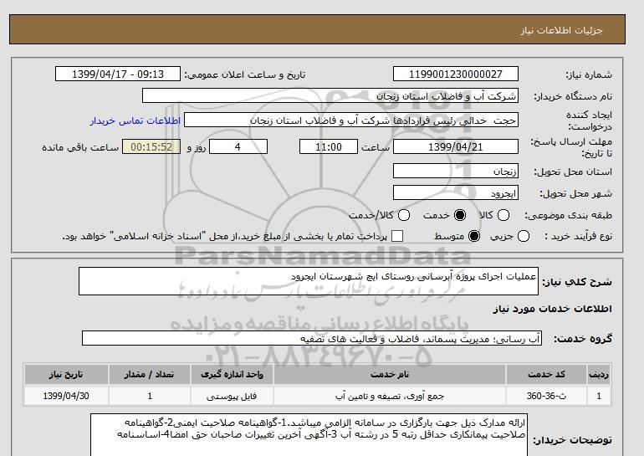This screenshot has height=456, width=644.
Task: Click the time field 11:00
Action: coord(329,146)
